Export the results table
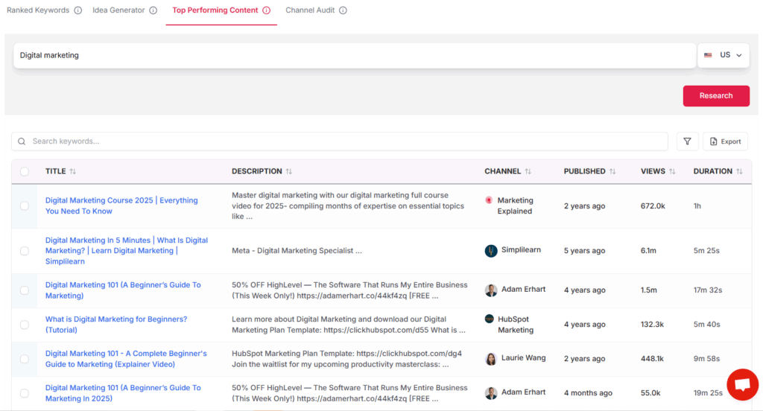The width and height of the screenshot is (763, 411). (x=725, y=141)
